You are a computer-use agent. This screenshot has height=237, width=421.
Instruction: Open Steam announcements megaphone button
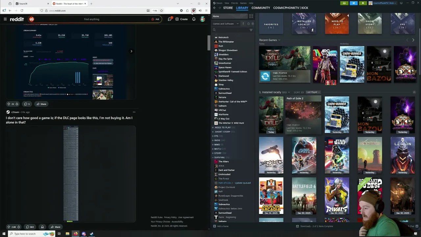(354, 3)
